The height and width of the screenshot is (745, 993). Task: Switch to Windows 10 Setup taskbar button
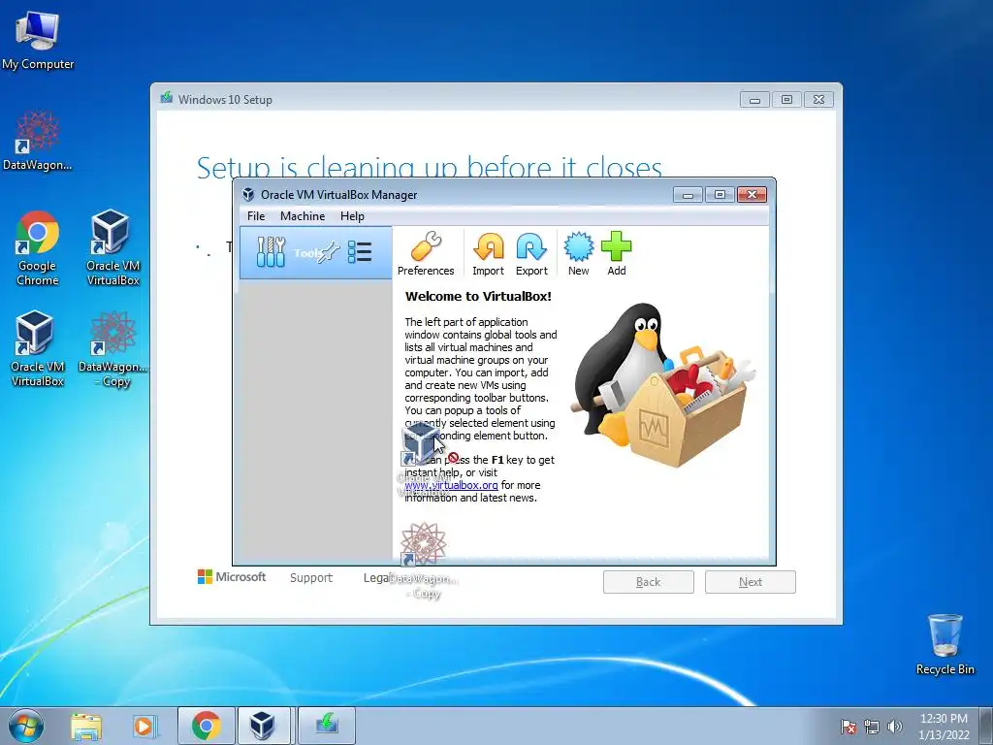pos(327,726)
